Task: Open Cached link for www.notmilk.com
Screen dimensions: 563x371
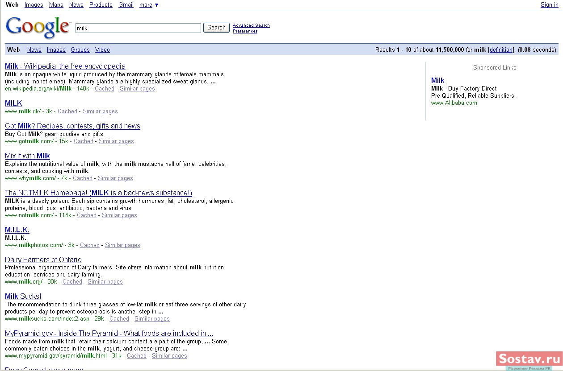Action: point(87,215)
